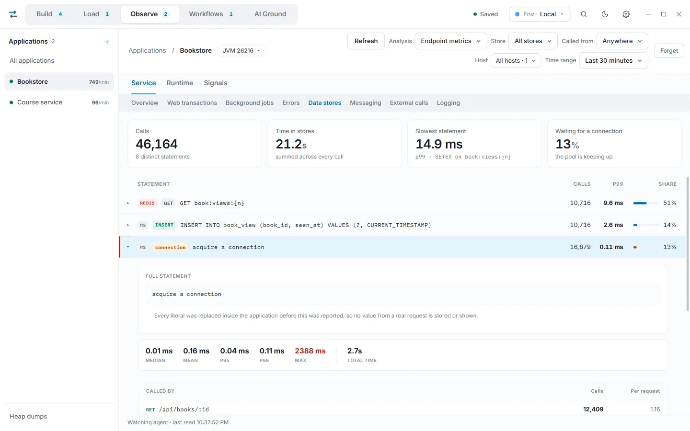Screen dimensions: 690x431
Task: Open JVM 26216 selector
Action: tap(241, 51)
